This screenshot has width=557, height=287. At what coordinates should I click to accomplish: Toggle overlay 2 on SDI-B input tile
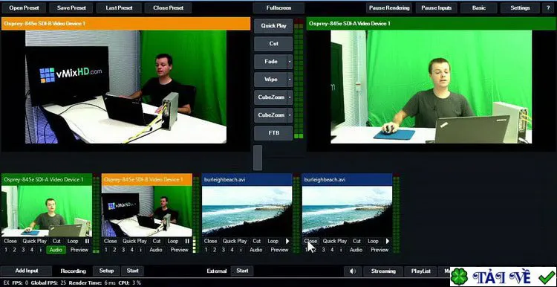coord(114,250)
